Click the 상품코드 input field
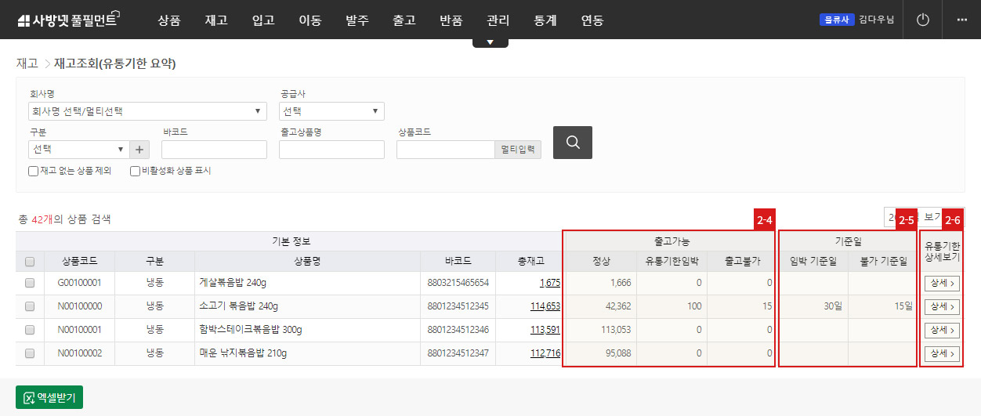Viewport: 981px width, 416px height. tap(445, 150)
